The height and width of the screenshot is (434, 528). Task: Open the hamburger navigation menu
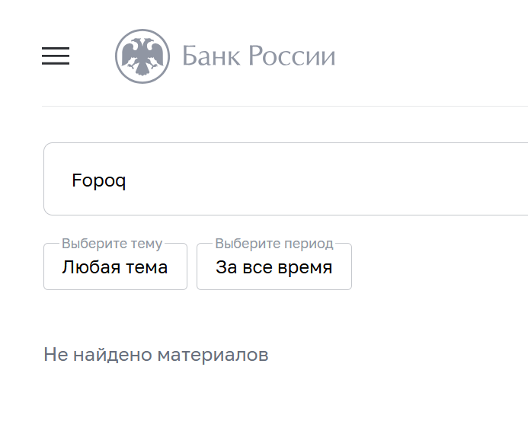pos(56,56)
